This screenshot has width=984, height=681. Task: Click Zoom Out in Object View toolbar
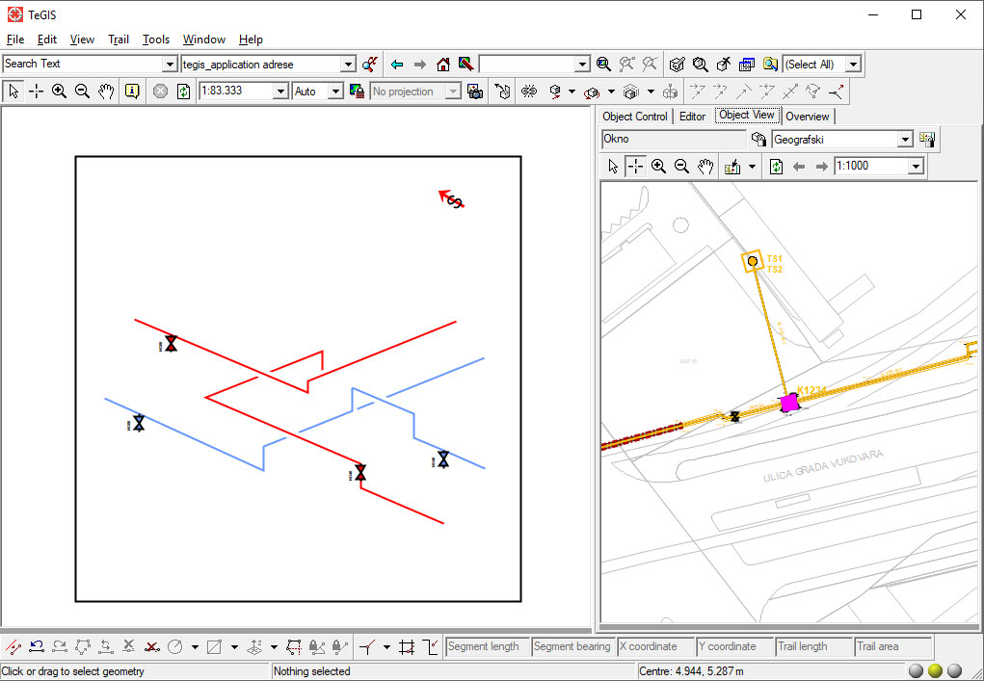682,167
